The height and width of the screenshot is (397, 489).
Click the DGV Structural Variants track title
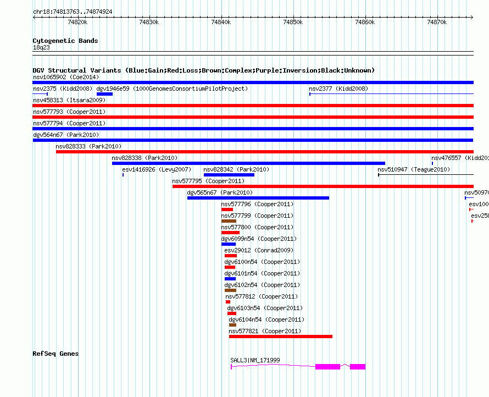[x=203, y=70]
